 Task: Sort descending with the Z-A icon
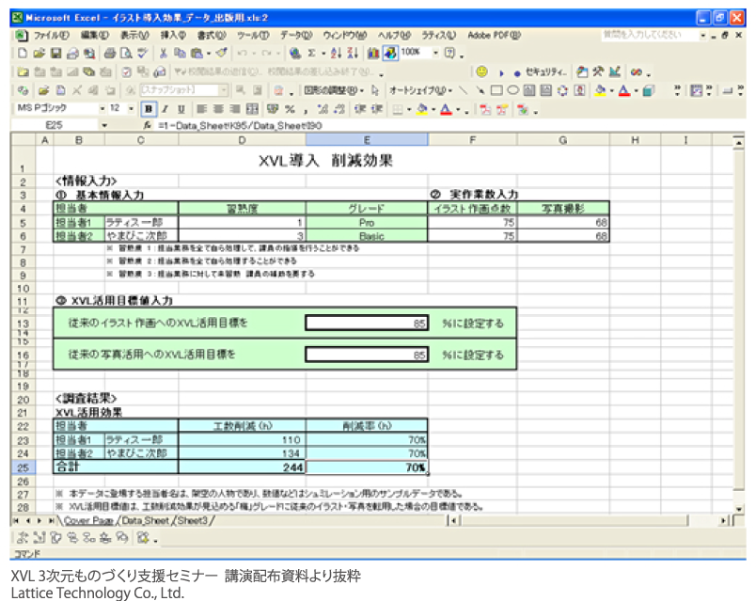pos(353,53)
